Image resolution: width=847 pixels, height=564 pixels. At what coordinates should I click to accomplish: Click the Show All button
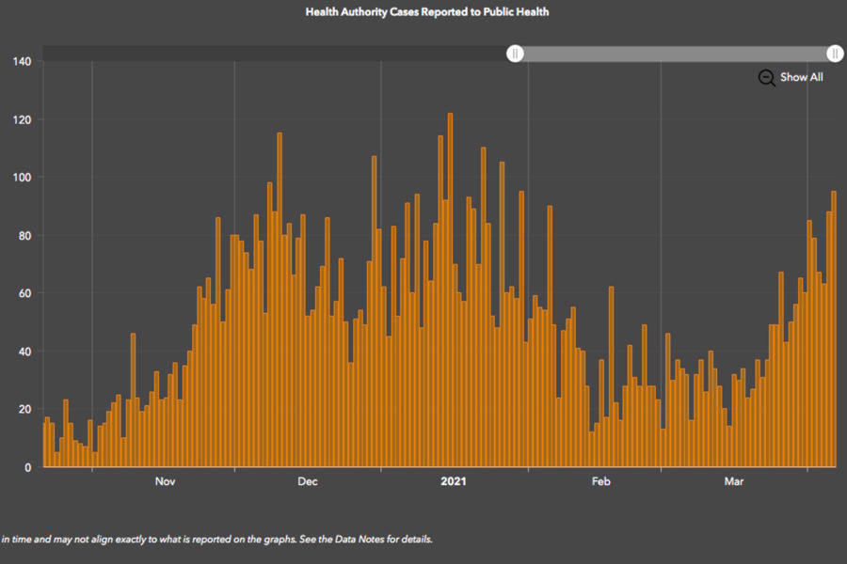pos(801,77)
